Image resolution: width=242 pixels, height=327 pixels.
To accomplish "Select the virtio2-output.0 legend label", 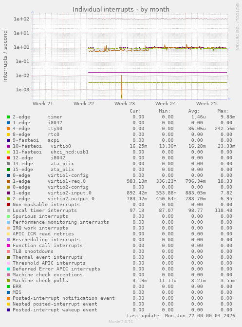I will 71,199.
